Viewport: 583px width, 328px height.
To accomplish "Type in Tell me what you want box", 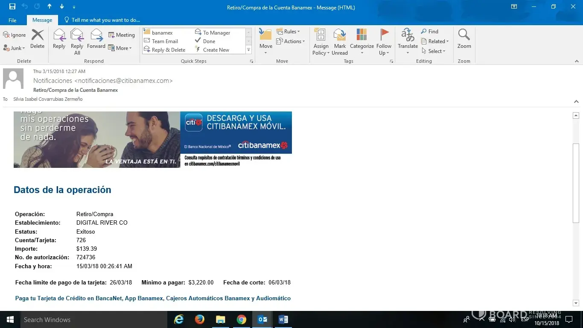I will click(x=105, y=20).
